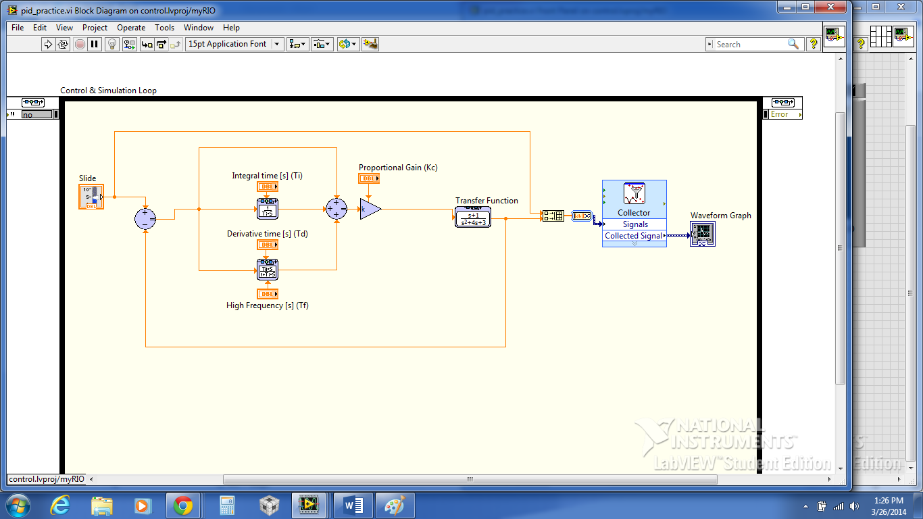923x519 pixels.
Task: Click the Step Over button
Action: pyautogui.click(x=161, y=44)
